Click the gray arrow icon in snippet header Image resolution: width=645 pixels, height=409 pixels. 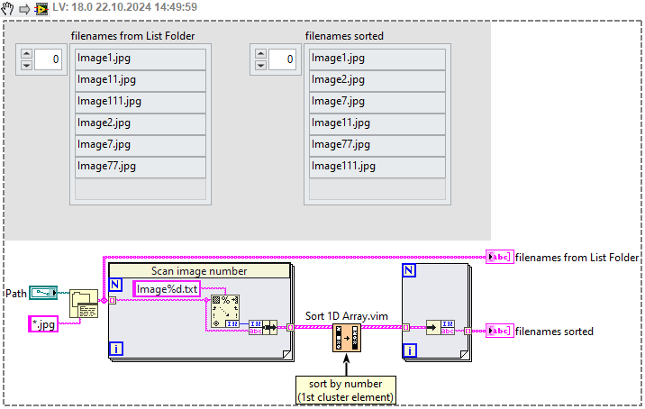pyautogui.click(x=24, y=9)
